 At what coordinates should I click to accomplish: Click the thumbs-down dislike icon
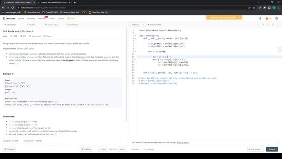(x=21, y=36)
